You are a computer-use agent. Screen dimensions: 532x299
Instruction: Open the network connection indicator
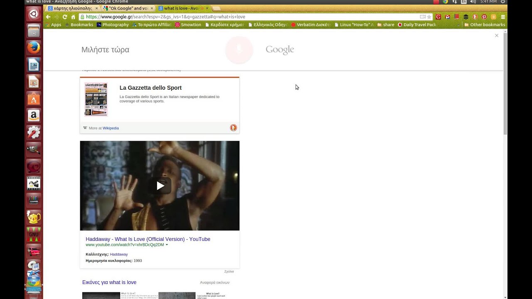coord(455,2)
